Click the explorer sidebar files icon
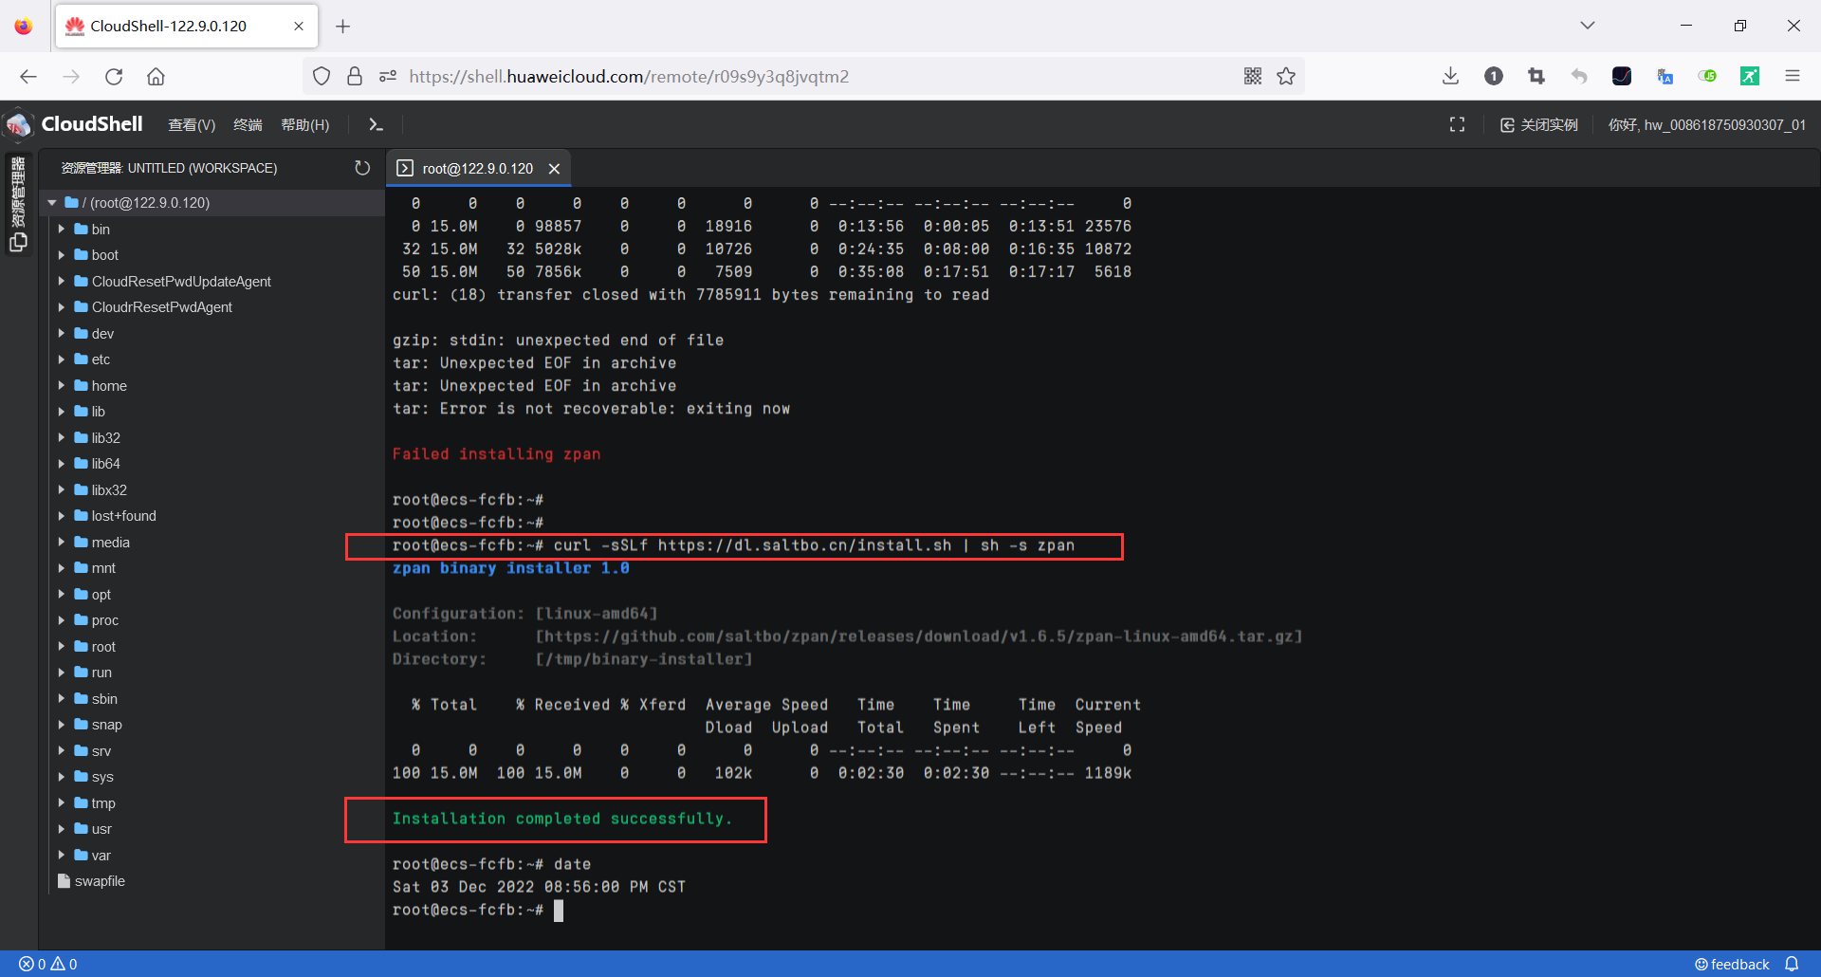 pos(18,242)
